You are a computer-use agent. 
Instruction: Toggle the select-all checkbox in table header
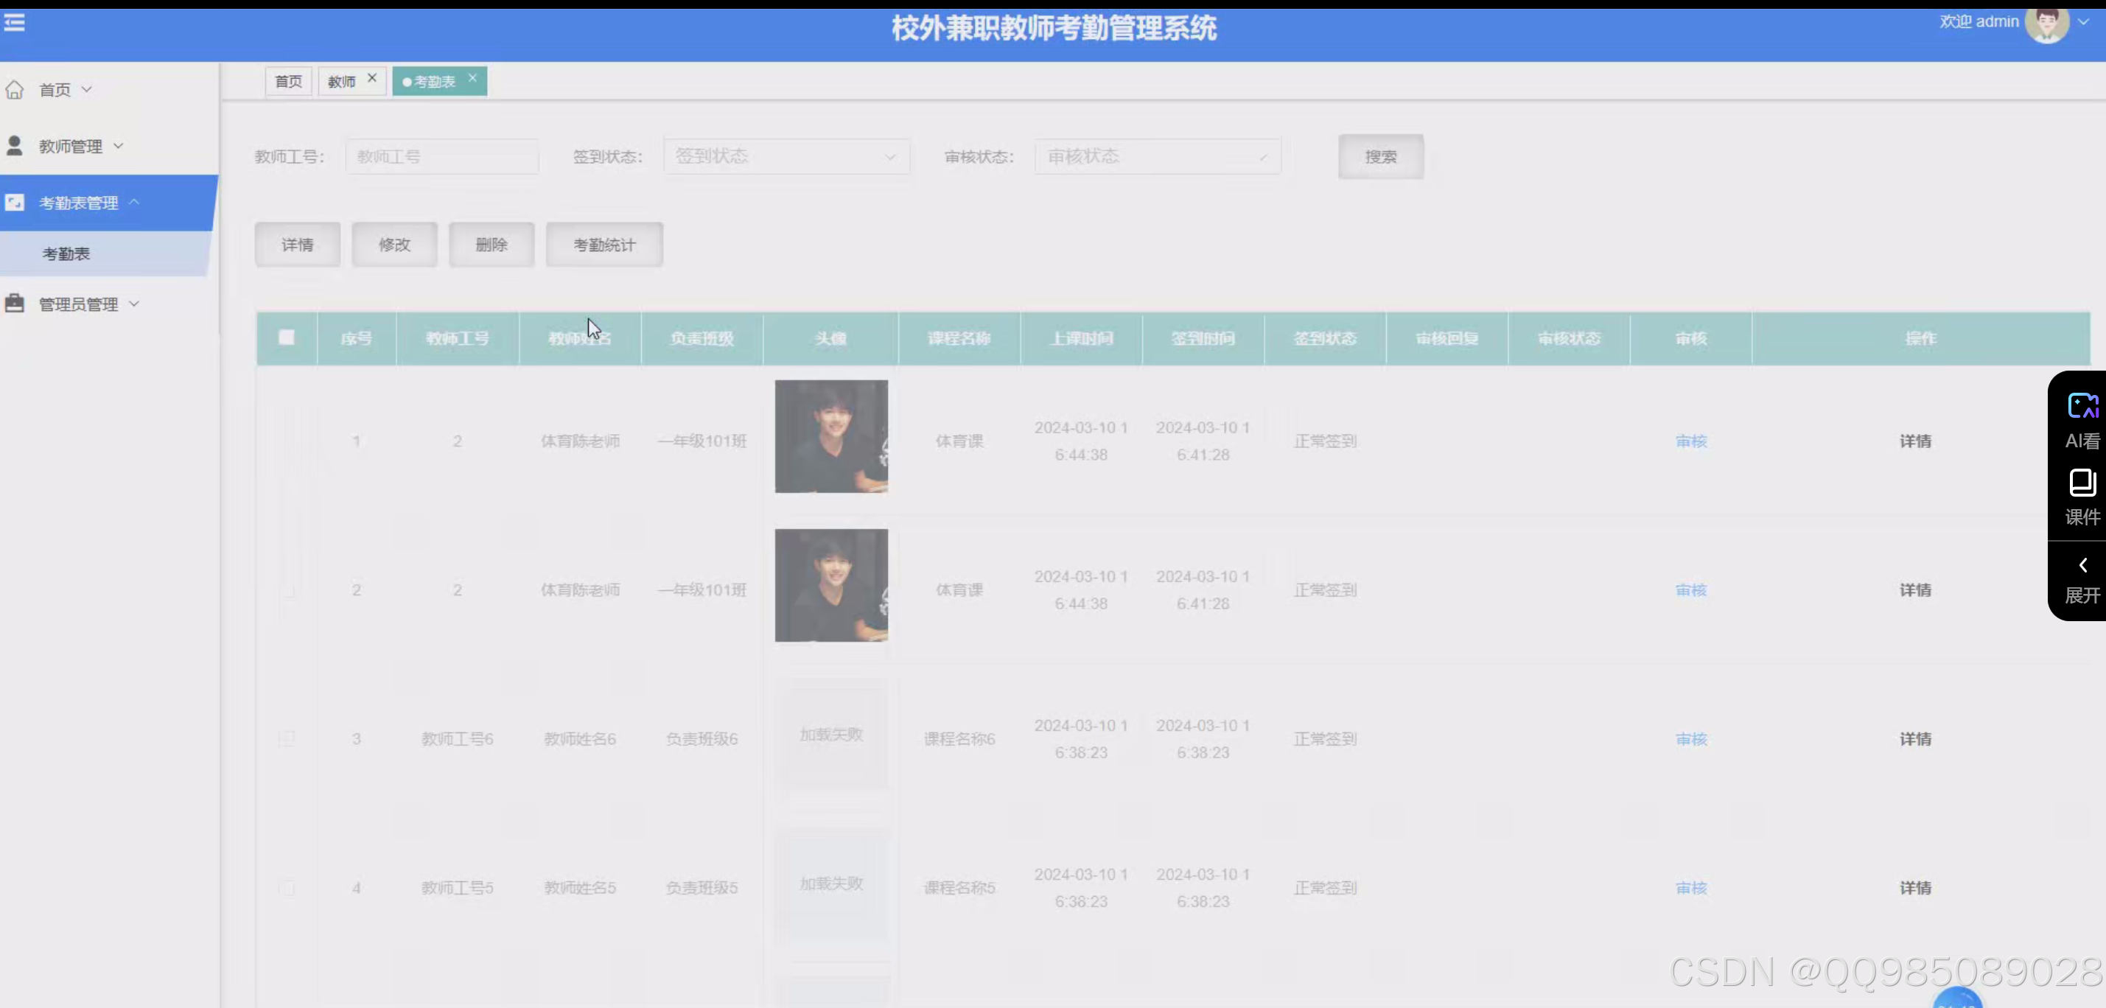coord(286,337)
